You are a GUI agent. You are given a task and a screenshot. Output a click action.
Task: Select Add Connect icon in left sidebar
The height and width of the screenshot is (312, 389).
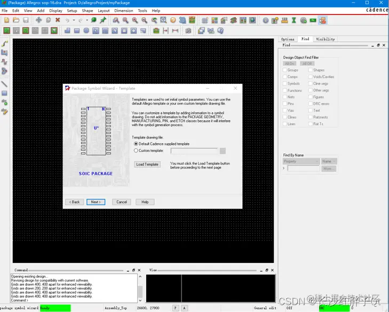(4, 44)
